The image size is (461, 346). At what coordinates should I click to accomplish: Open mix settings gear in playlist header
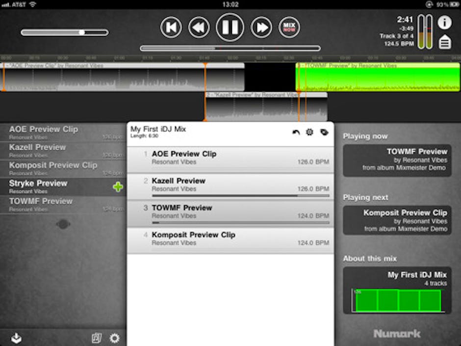pos(309,133)
